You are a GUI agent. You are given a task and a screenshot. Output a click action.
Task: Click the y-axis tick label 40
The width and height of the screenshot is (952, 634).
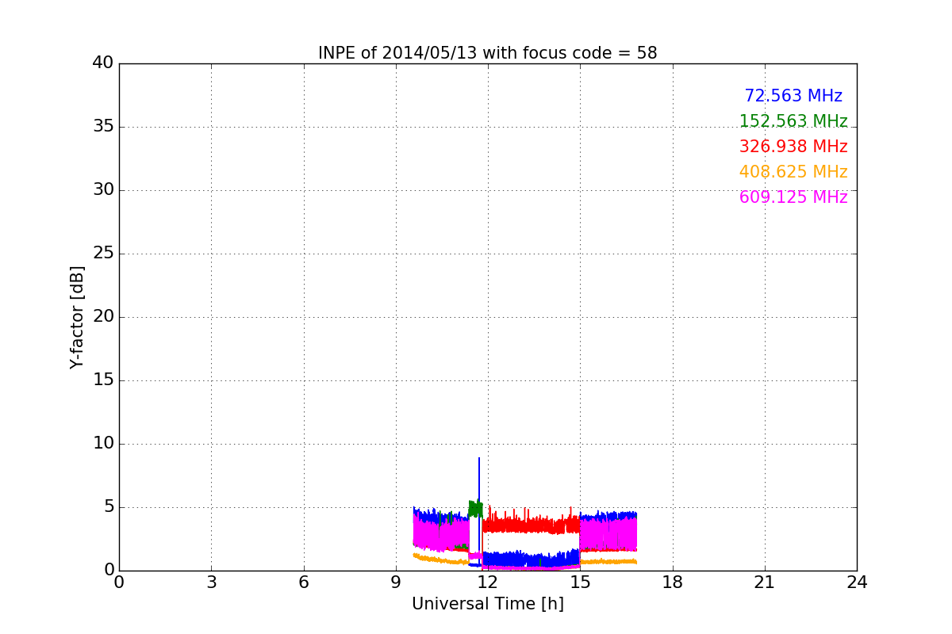(103, 63)
